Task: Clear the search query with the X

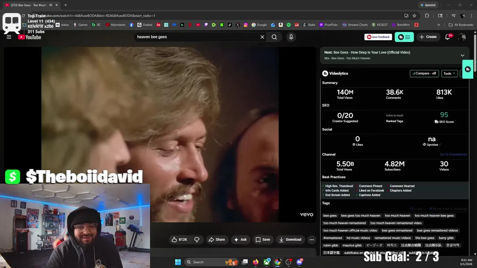Action: [262, 37]
